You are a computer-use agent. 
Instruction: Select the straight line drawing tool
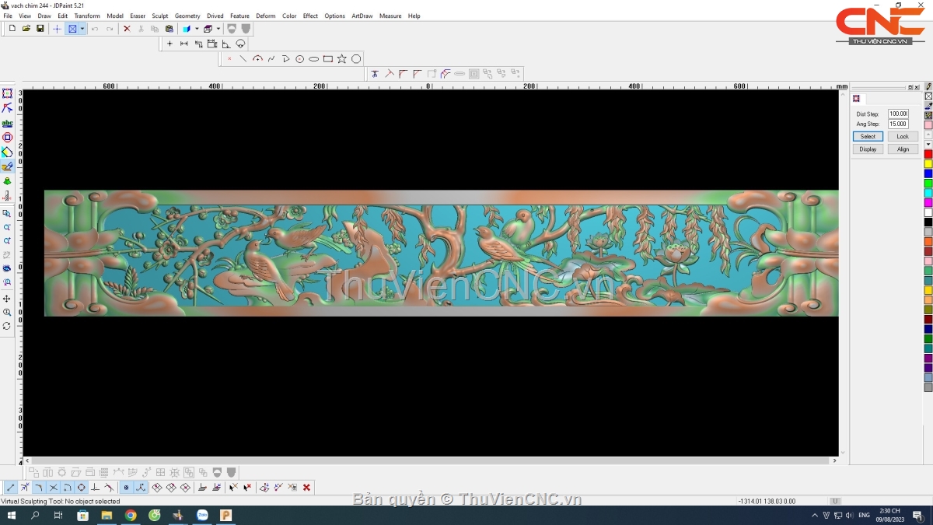[x=243, y=59]
